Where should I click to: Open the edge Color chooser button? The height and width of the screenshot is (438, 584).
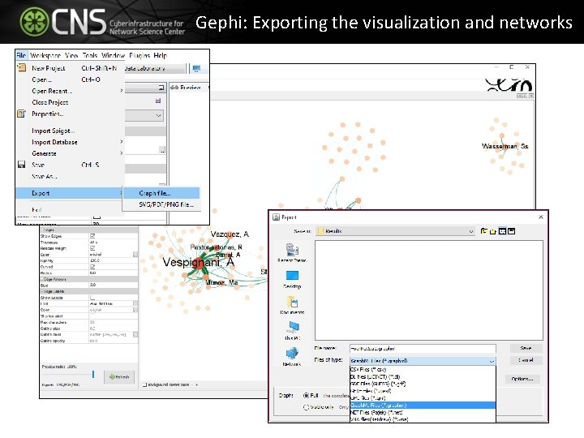(x=135, y=255)
